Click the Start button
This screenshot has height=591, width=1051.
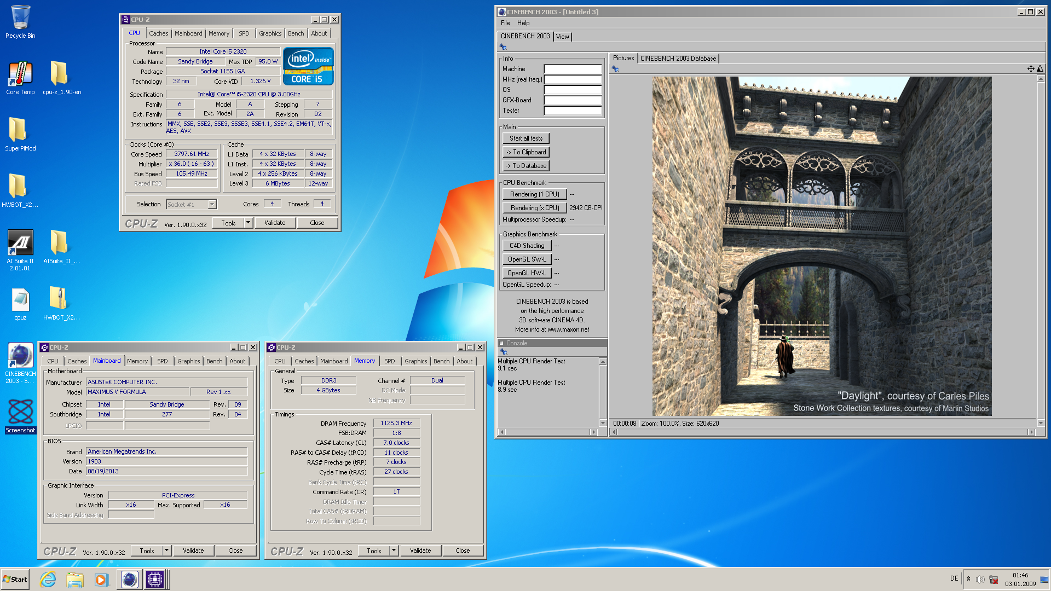pyautogui.click(x=15, y=580)
